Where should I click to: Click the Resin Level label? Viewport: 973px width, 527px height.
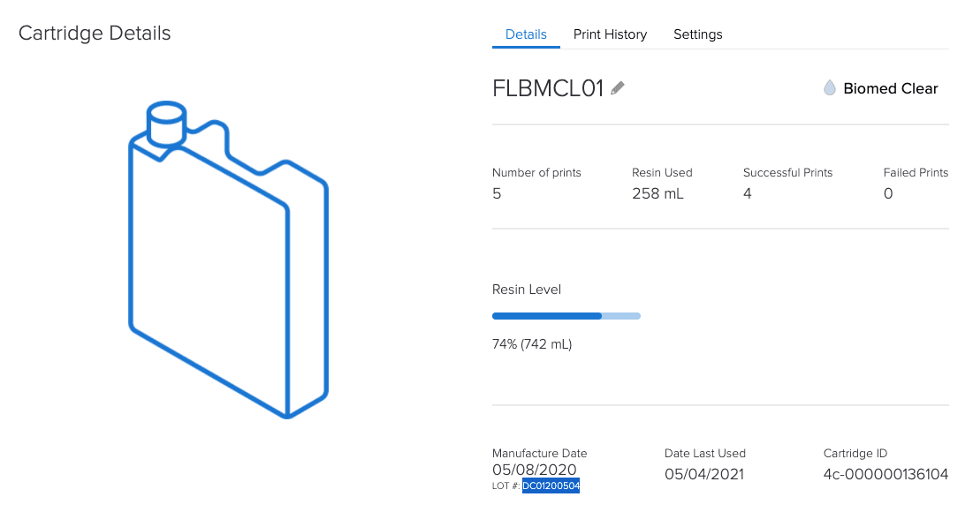527,290
